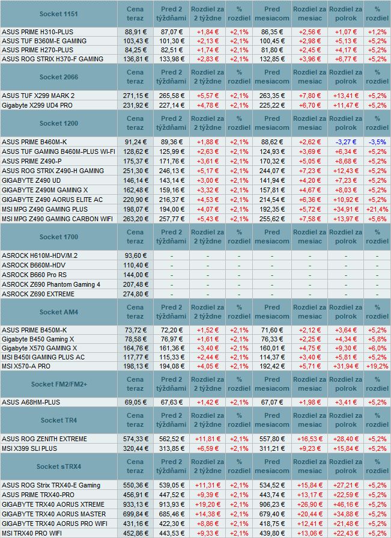
Task: Click the Socket AM4 section header
Action: click(59, 312)
